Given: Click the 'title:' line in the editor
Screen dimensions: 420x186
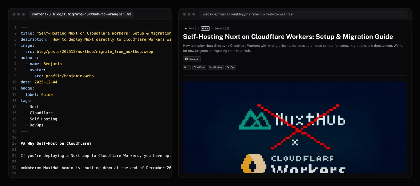Looking at the screenshot, I should [96, 33].
